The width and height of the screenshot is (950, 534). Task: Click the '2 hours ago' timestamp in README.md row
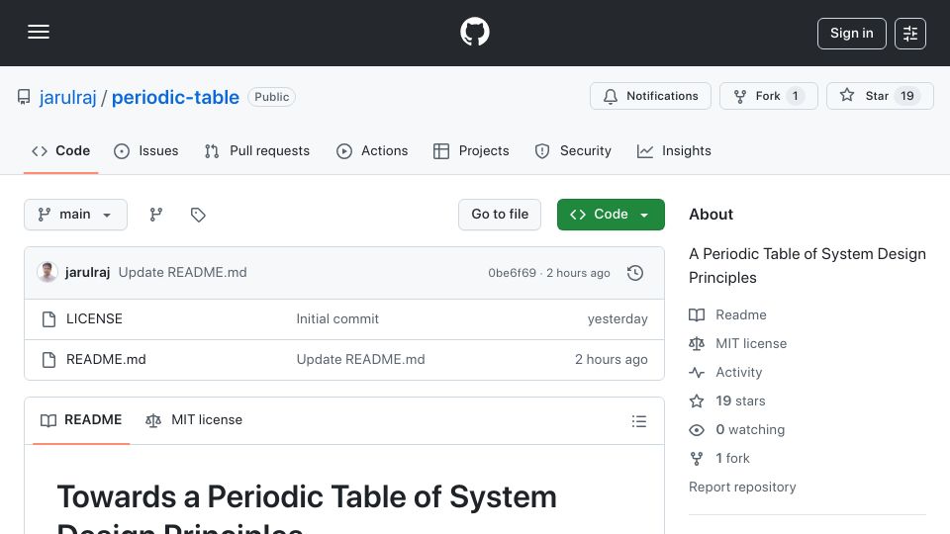point(612,360)
